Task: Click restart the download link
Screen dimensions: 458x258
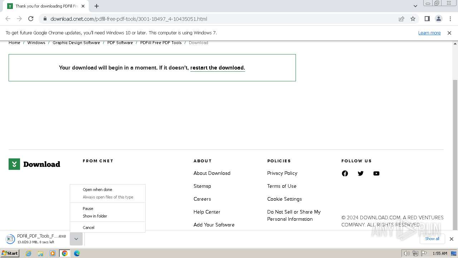Action: [x=218, y=68]
